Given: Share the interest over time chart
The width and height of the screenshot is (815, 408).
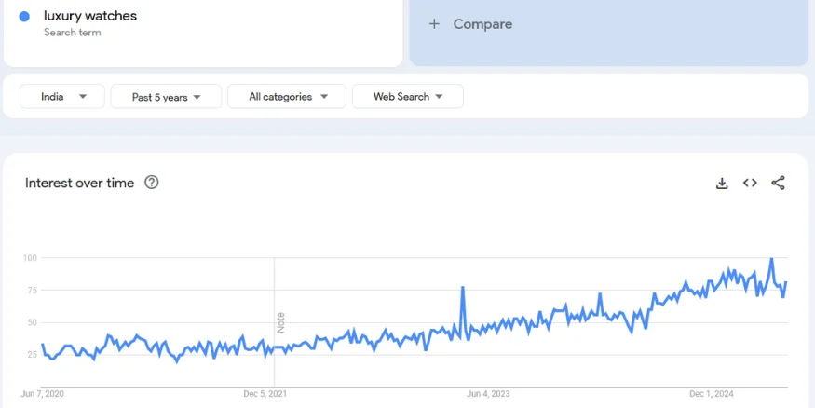Looking at the screenshot, I should (x=779, y=184).
